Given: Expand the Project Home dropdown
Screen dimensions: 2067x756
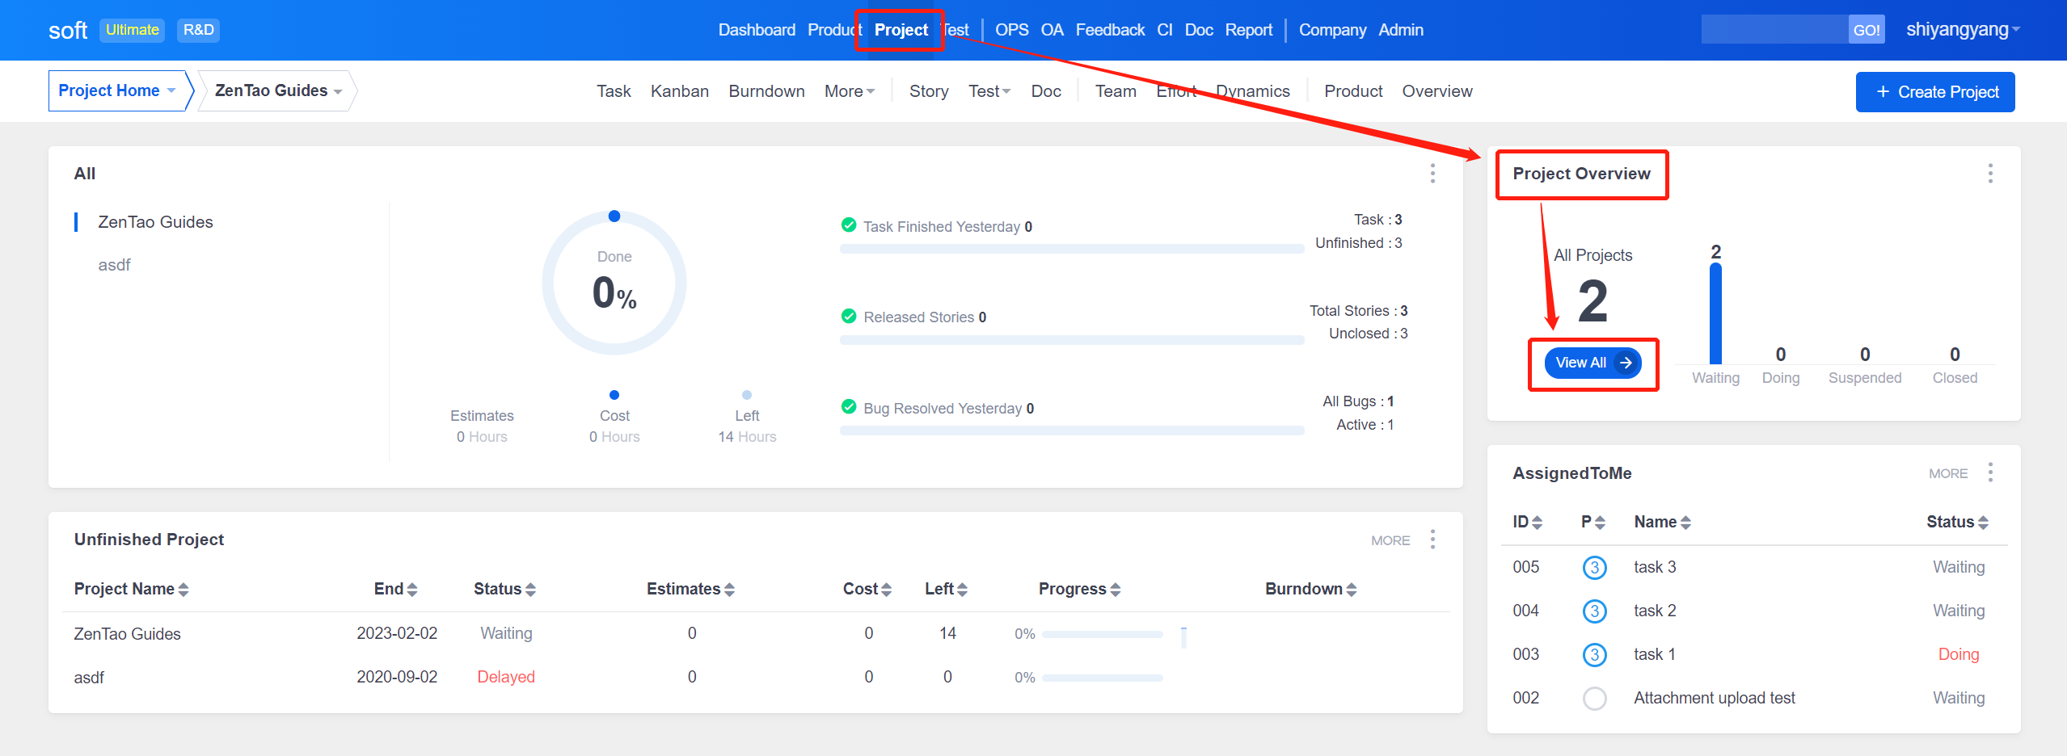Looking at the screenshot, I should (118, 91).
